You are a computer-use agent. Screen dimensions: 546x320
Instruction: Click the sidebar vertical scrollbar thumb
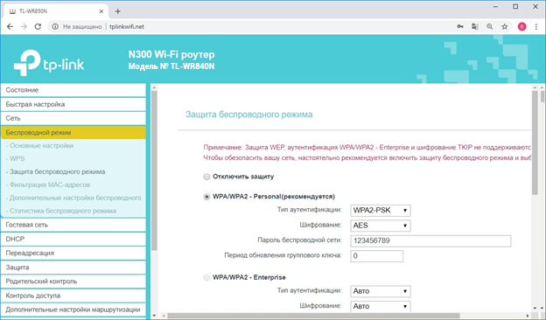[155, 170]
